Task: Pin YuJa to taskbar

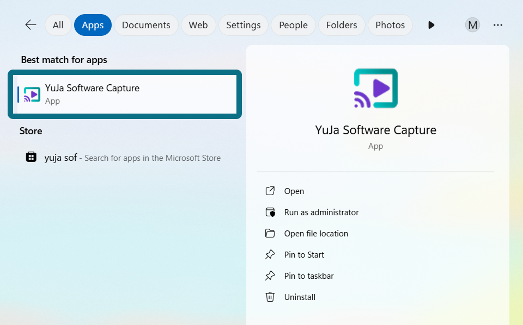Action: (x=309, y=276)
